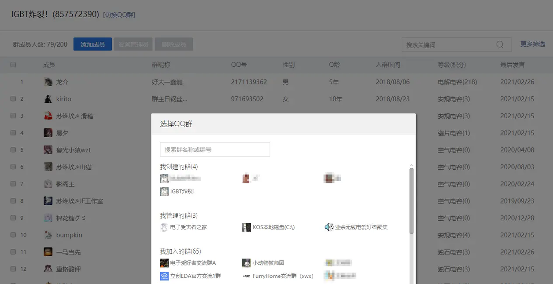Click 影阁主's member avatar
The width and height of the screenshot is (553, 284).
[48, 184]
